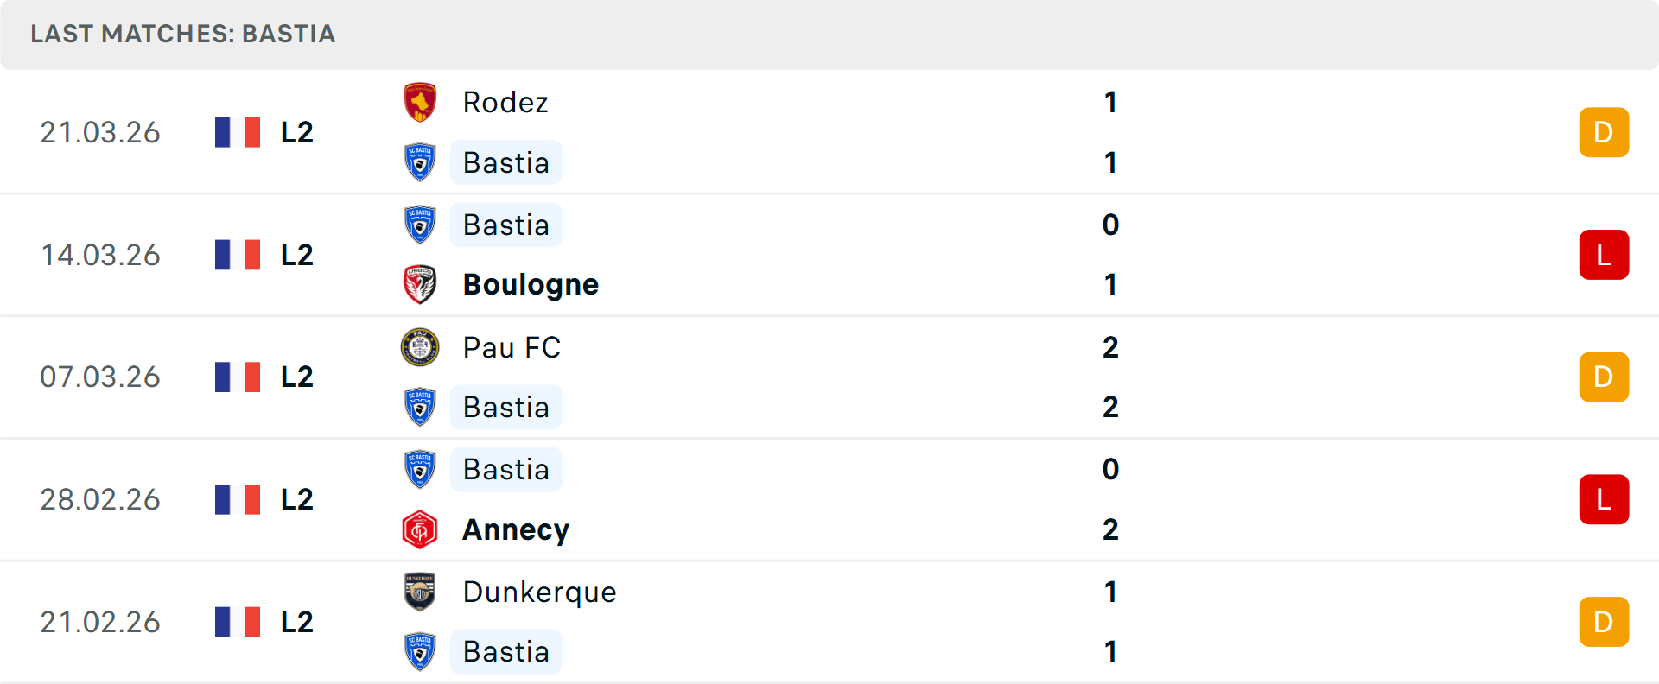Click the draw badge for Pau FC match
Image resolution: width=1659 pixels, height=684 pixels.
click(1604, 377)
